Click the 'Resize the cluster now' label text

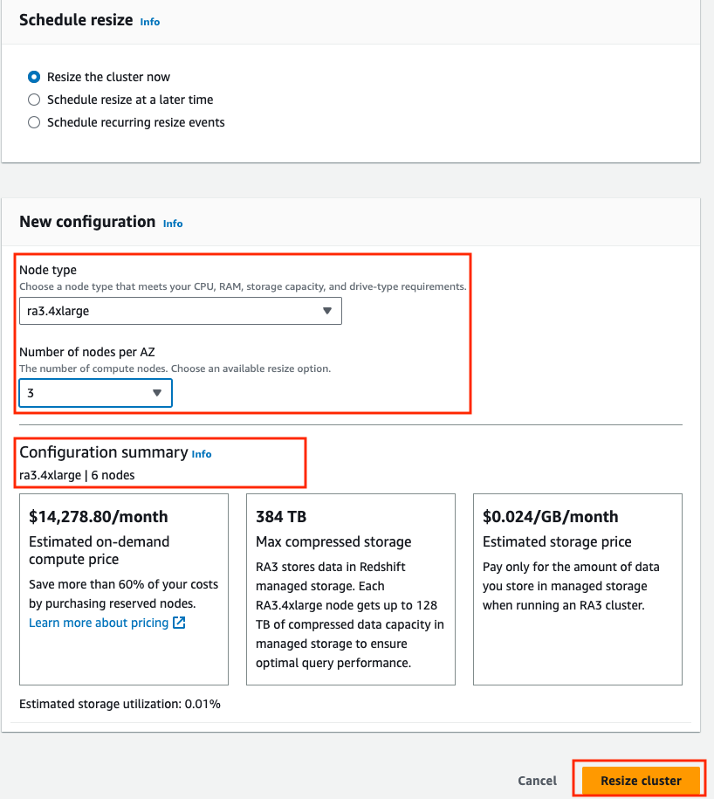[108, 77]
